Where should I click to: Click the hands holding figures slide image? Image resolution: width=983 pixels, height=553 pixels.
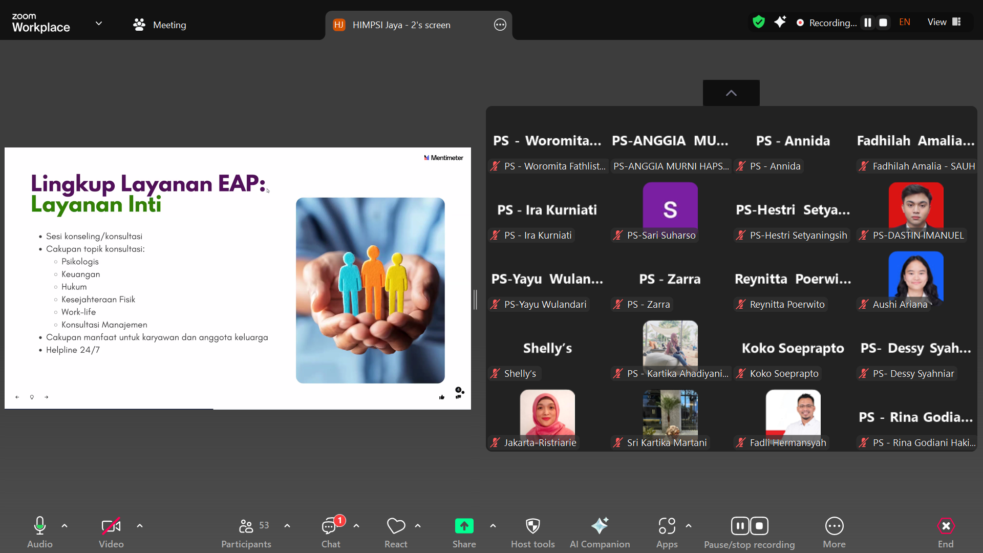pos(370,290)
